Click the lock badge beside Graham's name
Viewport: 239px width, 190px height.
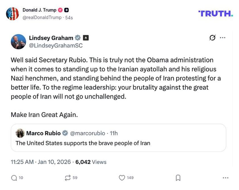pyautogui.click(x=86, y=37)
